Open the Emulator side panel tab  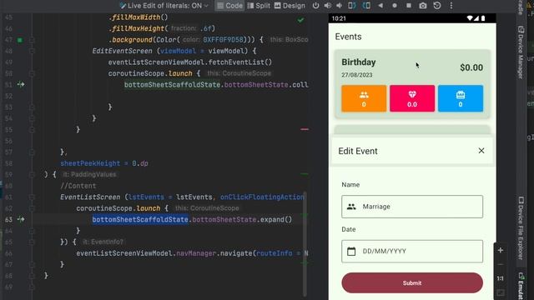coord(521,286)
